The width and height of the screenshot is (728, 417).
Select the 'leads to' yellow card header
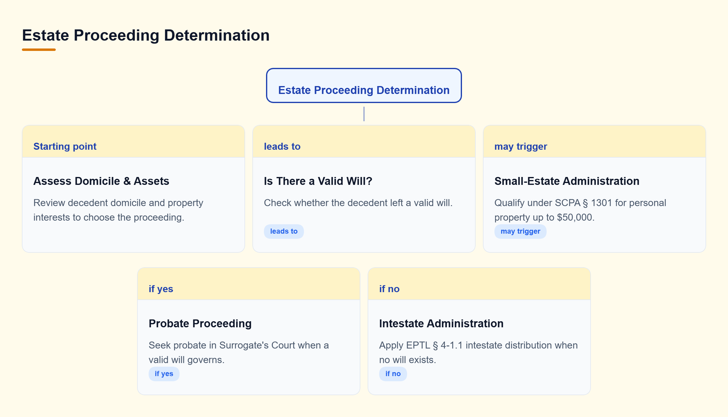tap(364, 142)
